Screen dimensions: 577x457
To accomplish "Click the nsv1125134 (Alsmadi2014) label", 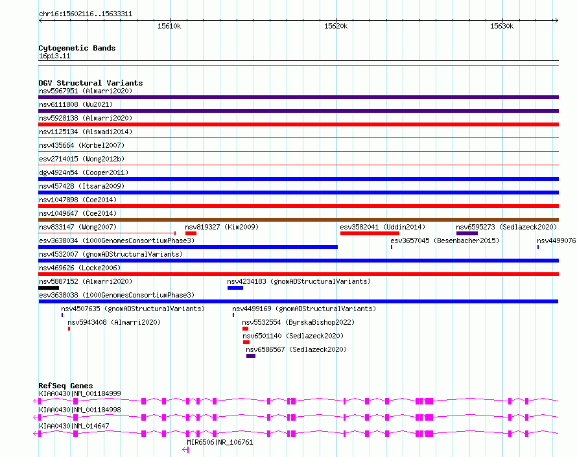I will pos(86,132).
